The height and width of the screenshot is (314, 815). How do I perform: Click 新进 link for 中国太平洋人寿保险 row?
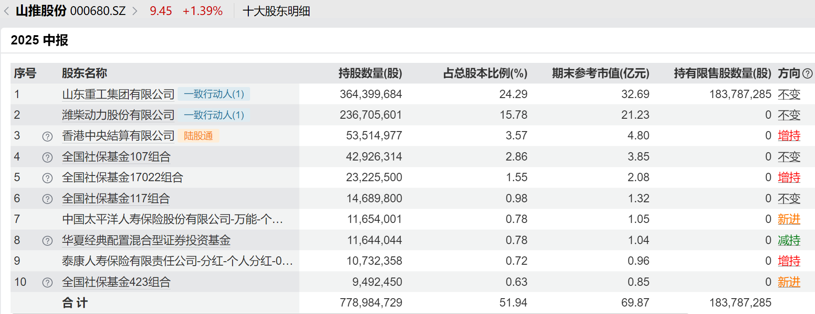point(789,219)
